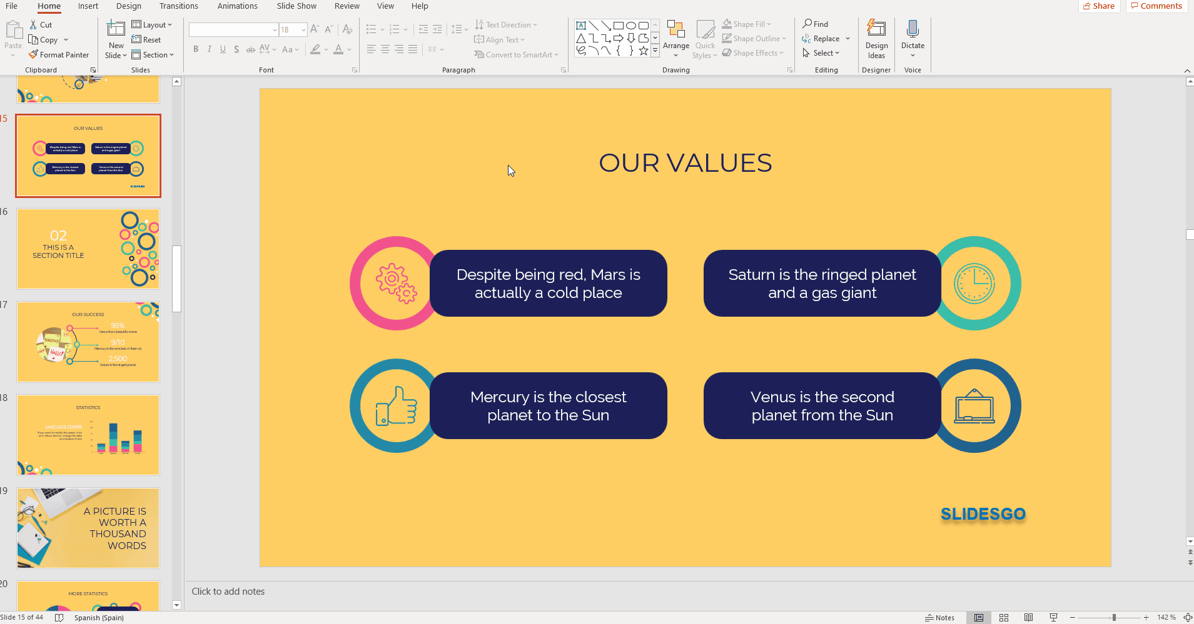Image resolution: width=1194 pixels, height=624 pixels.
Task: Expand the Layout dropdown
Action: 152,25
